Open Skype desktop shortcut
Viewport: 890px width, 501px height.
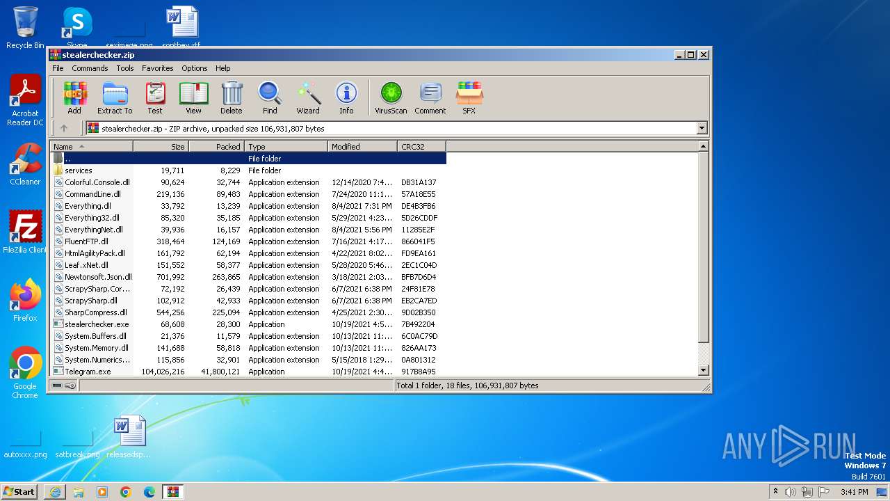77,26
